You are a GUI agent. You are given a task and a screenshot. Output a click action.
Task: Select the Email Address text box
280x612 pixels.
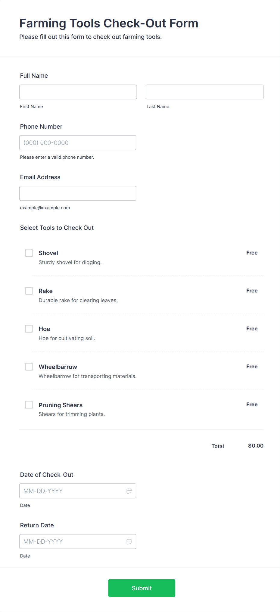[x=78, y=193]
